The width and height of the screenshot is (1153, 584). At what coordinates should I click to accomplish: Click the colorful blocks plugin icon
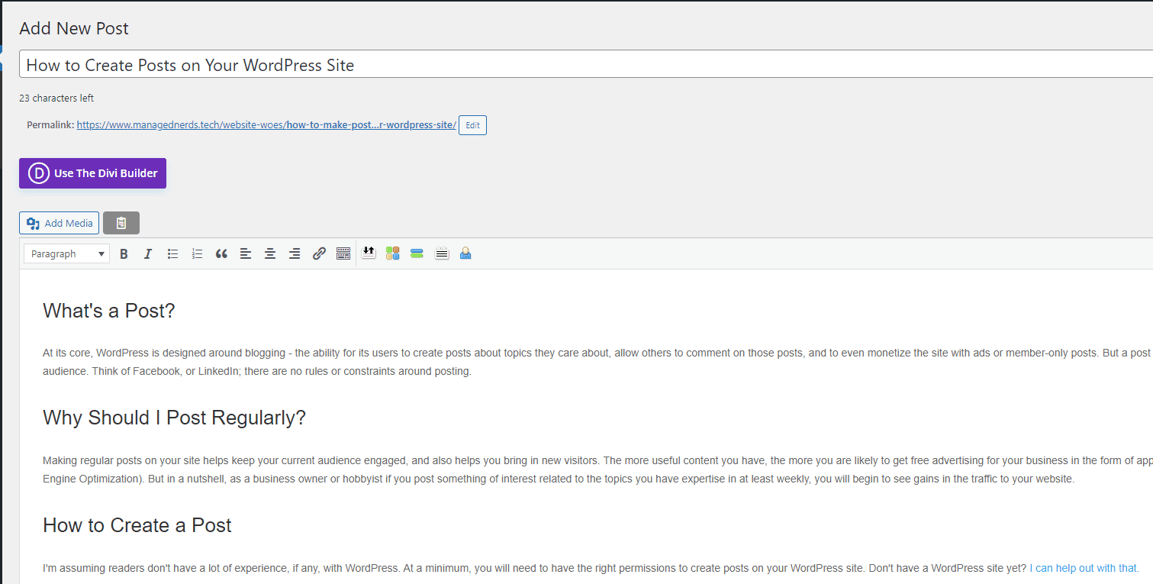point(392,253)
